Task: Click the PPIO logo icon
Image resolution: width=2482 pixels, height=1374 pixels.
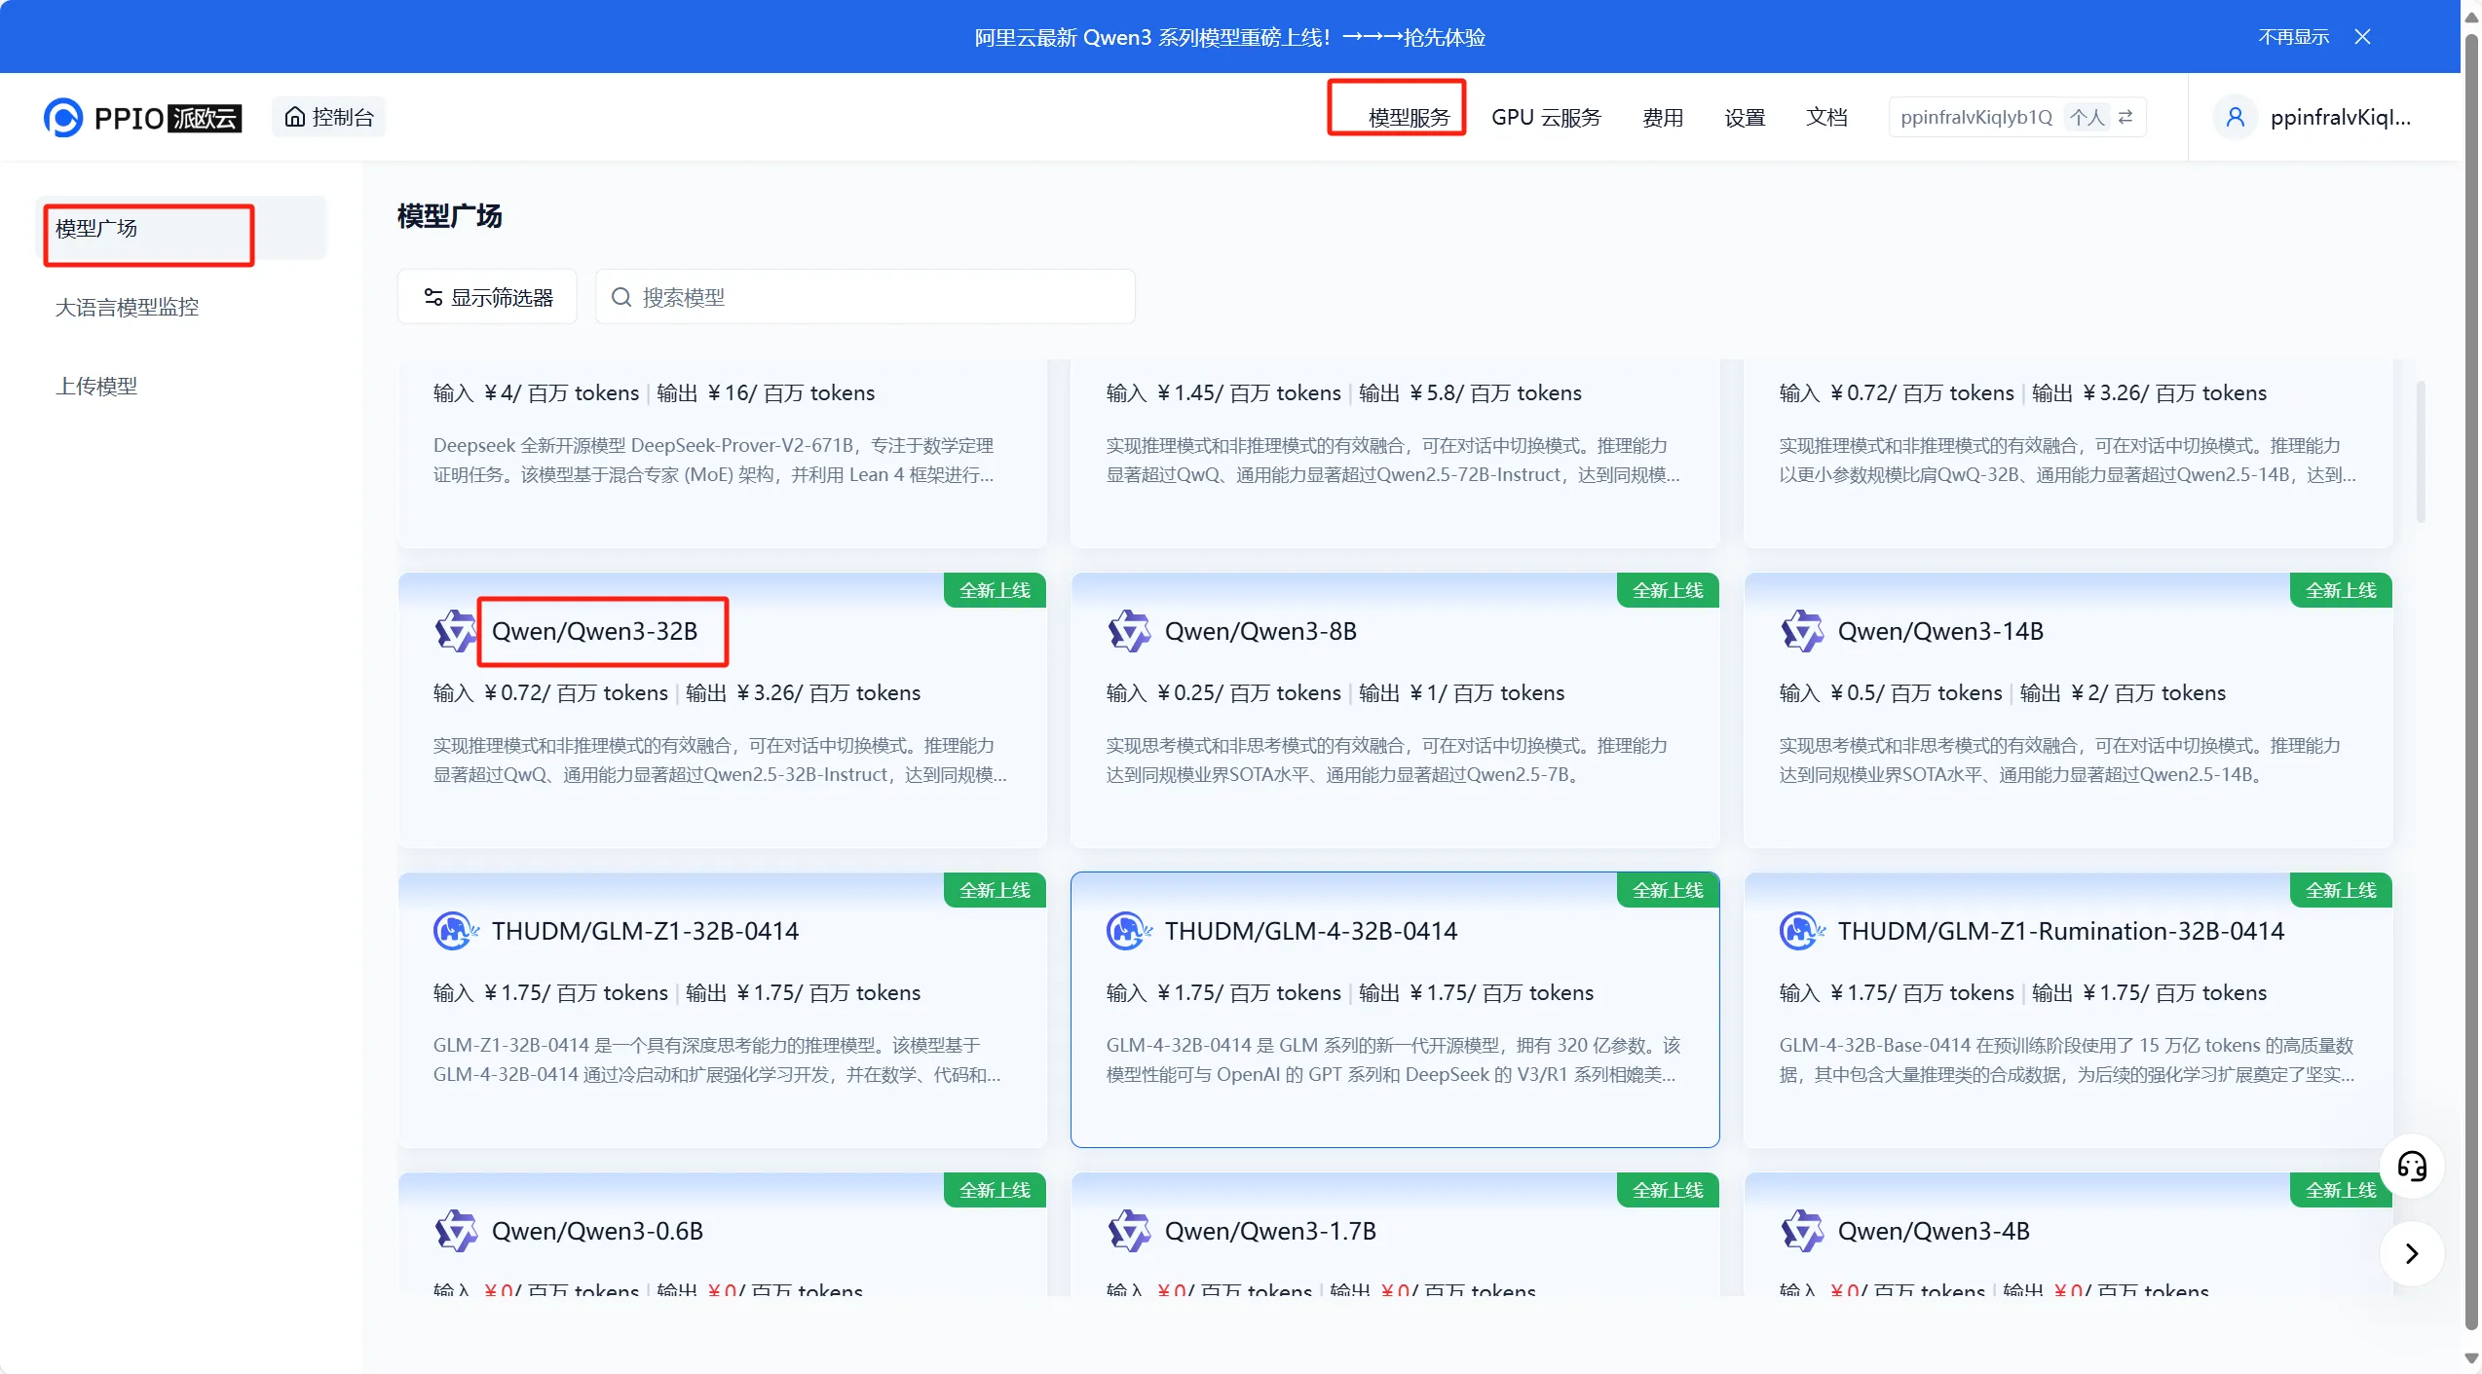Action: click(63, 118)
